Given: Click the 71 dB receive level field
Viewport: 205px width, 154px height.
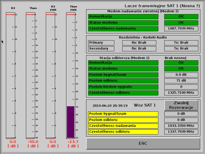Looking at the screenshot, I should (x=181, y=81).
